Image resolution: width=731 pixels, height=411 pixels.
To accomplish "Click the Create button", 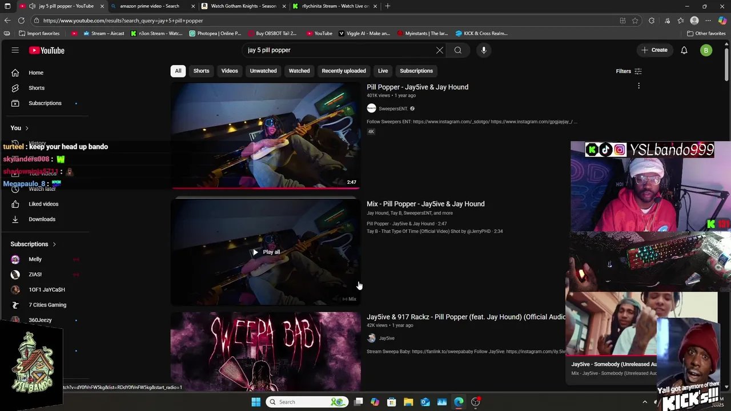I will 654,50.
